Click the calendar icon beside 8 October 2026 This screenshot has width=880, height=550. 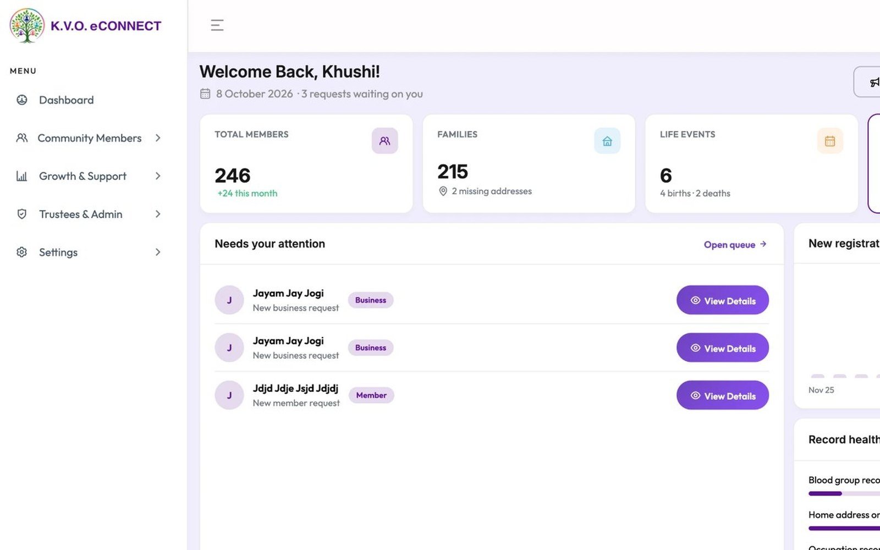click(205, 94)
